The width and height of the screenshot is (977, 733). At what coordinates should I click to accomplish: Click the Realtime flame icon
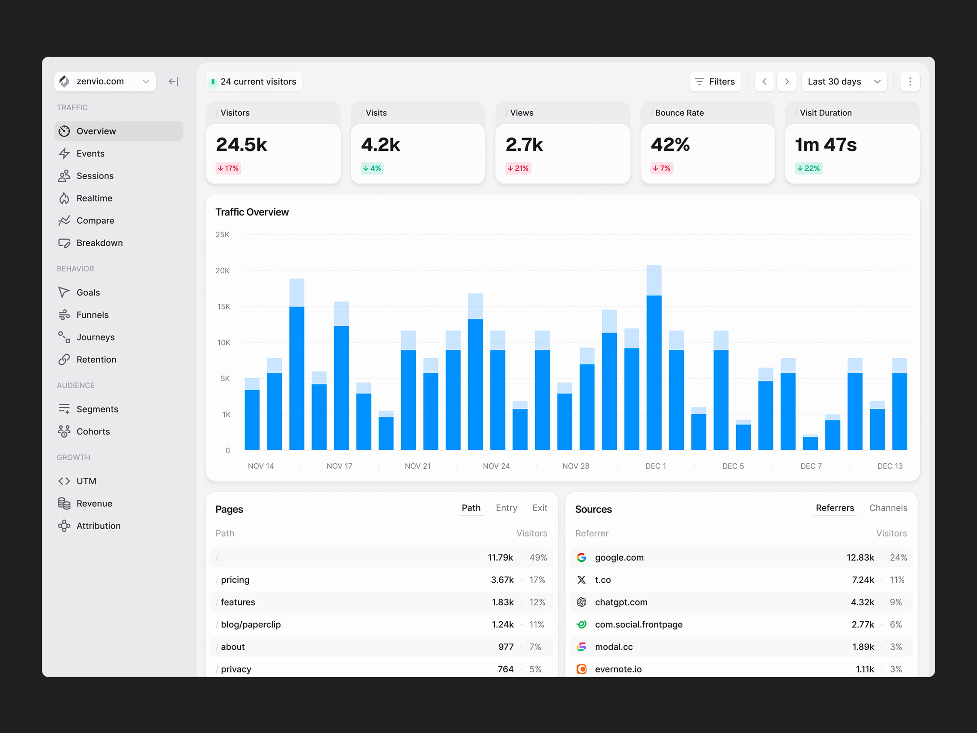click(x=65, y=198)
